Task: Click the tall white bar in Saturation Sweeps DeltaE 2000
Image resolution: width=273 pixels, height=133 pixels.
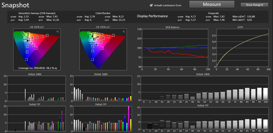Action: [x=25, y=95]
